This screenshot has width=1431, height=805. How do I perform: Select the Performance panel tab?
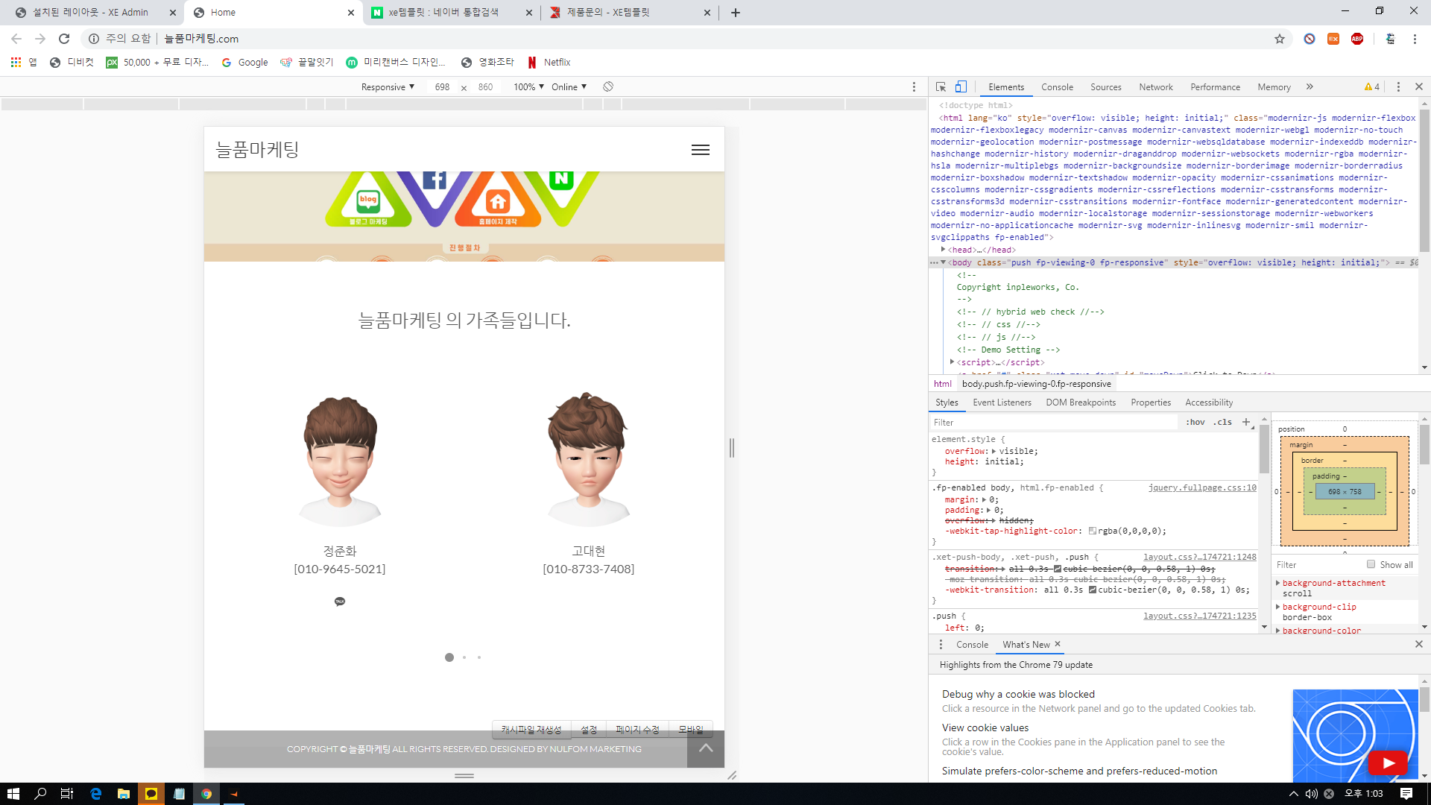[x=1214, y=86]
